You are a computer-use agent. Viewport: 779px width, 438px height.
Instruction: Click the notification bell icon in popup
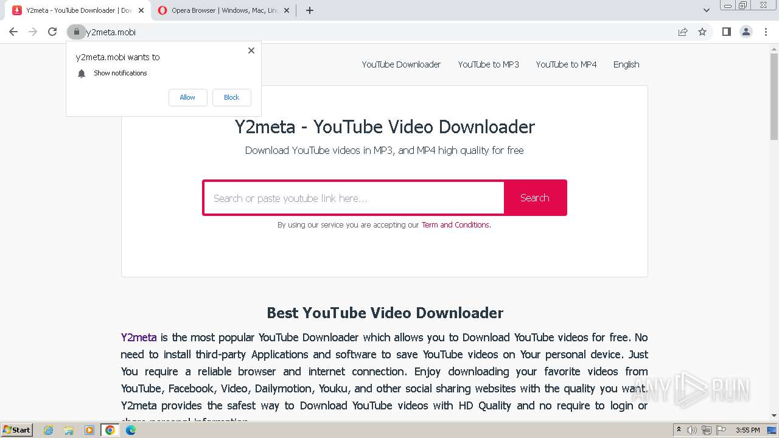click(x=82, y=73)
